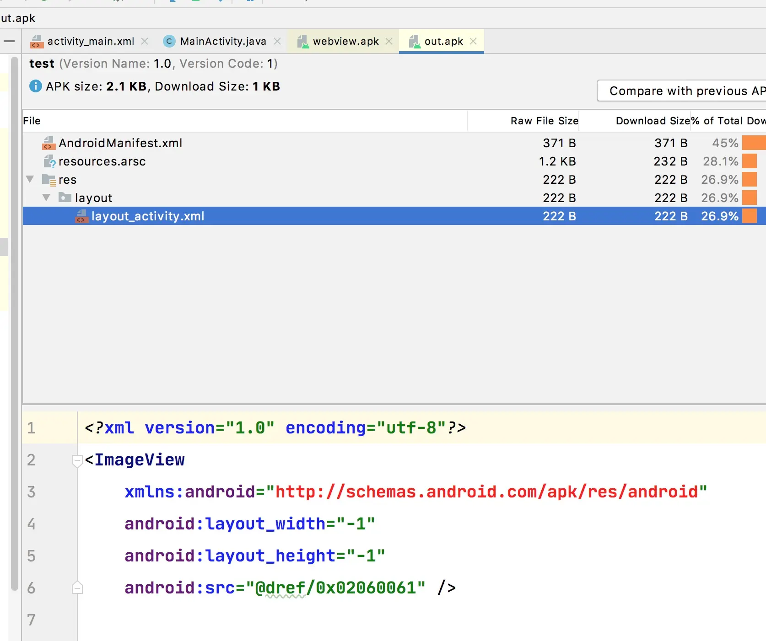The image size is (766, 641).
Task: Select the layout folder row
Action: (394, 198)
